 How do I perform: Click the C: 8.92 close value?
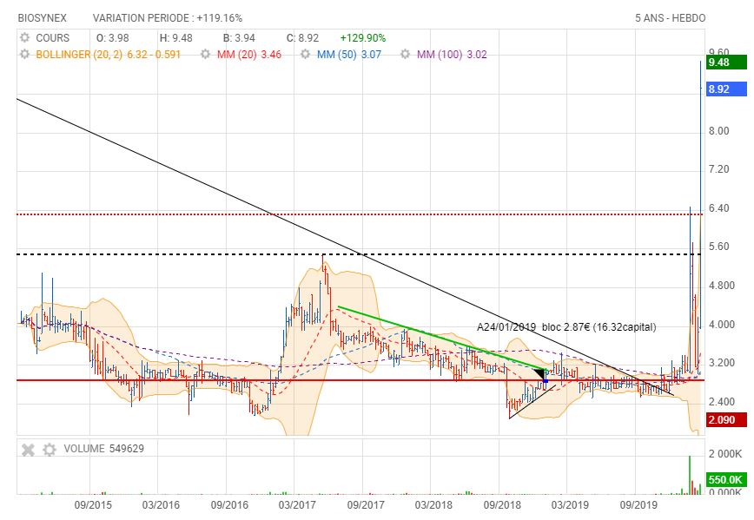pyautogui.click(x=302, y=38)
